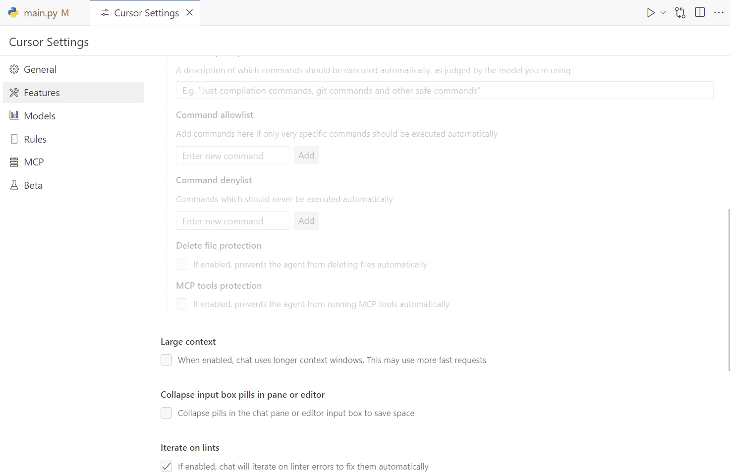730x473 pixels.
Task: Click the Rules notebook icon
Action: tap(14, 139)
